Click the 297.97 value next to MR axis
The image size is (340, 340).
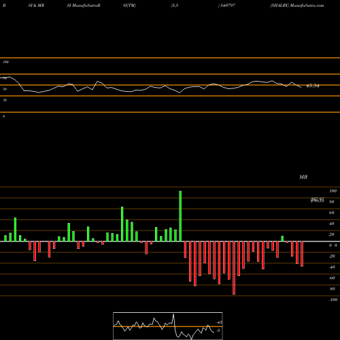click(317, 199)
